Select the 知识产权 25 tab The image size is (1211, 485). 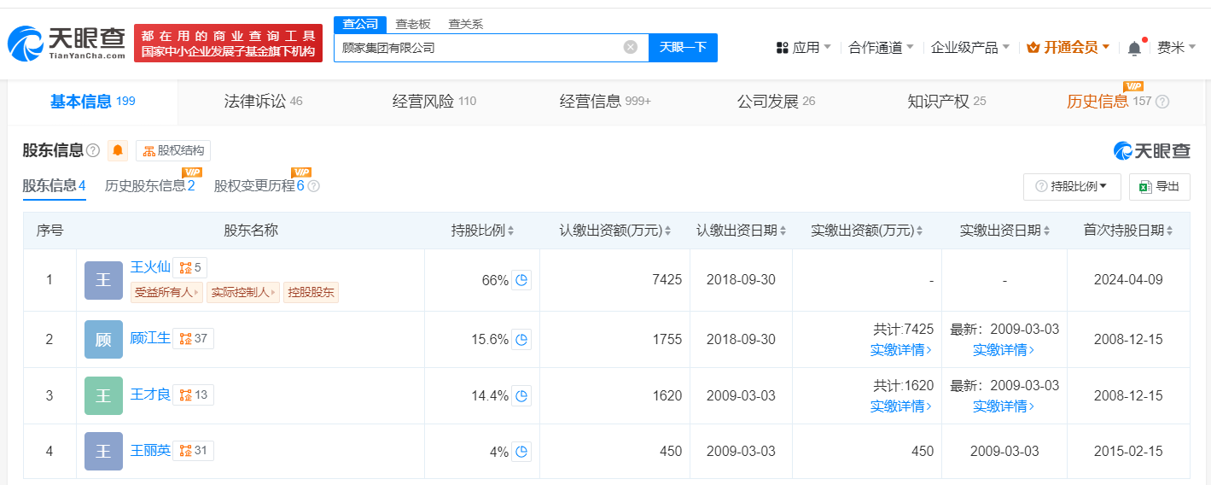[946, 102]
